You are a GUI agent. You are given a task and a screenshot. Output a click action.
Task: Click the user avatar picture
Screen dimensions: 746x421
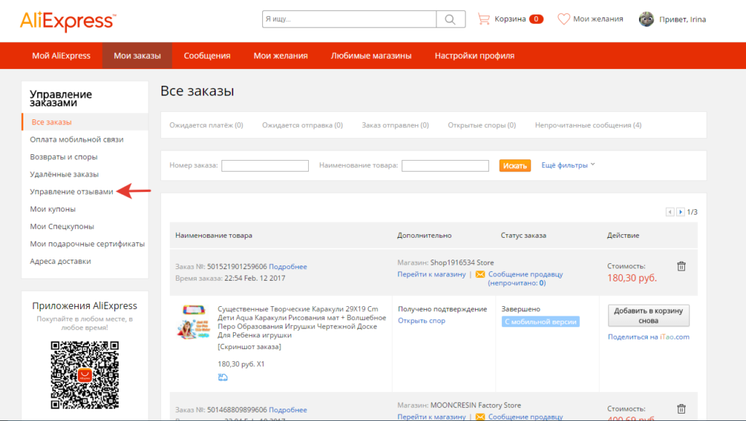(x=646, y=19)
